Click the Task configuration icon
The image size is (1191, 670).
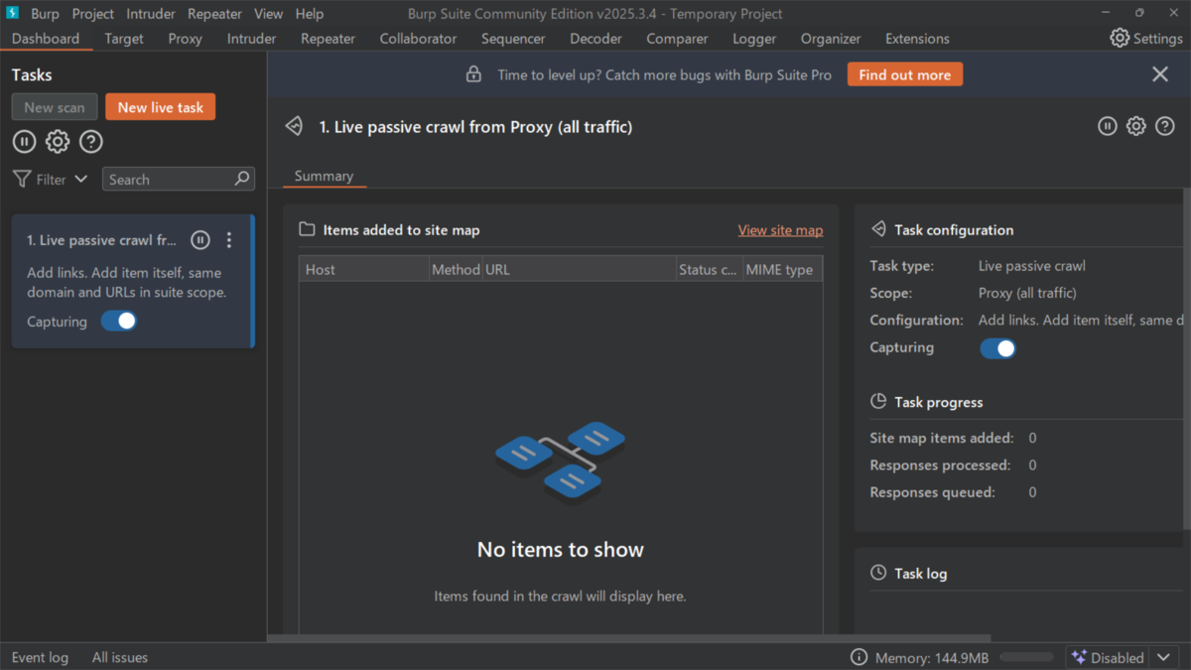[878, 229]
